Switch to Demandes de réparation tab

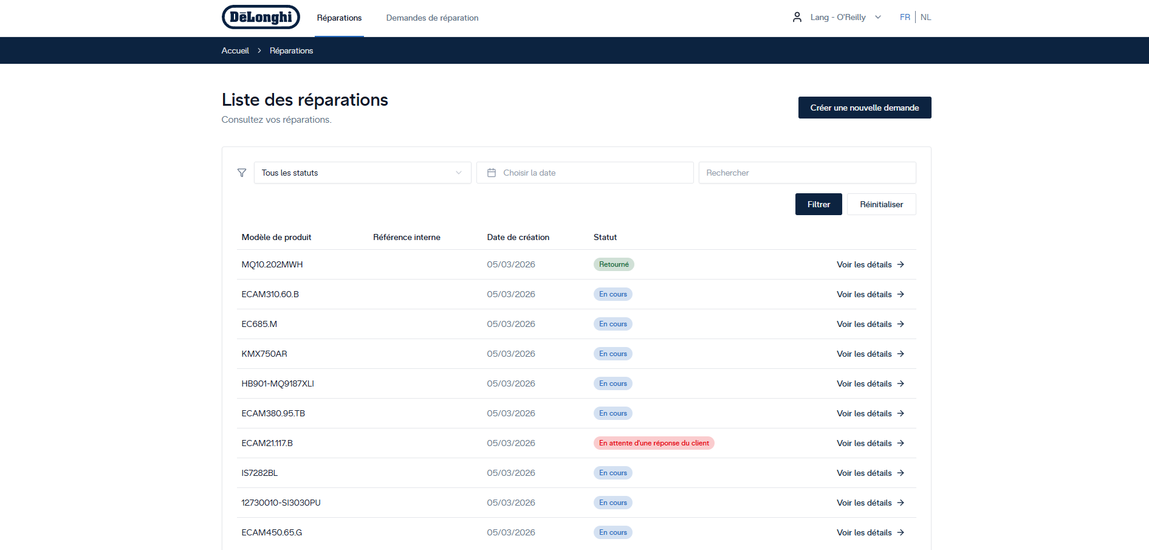point(432,18)
